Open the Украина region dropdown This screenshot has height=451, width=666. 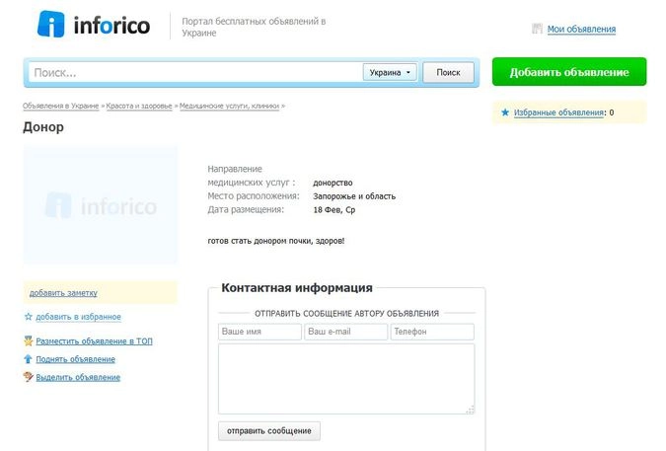point(391,72)
